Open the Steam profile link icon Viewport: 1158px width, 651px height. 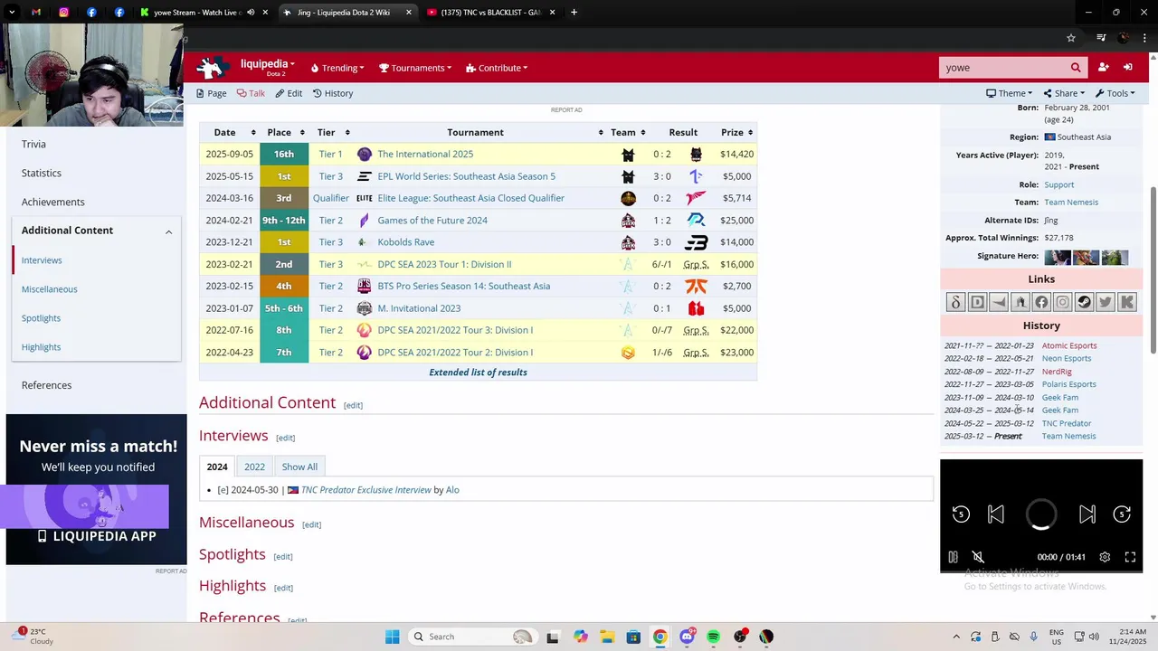pos(1084,302)
